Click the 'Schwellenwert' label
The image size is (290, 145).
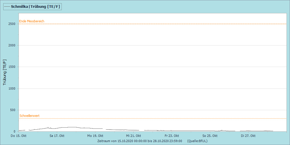30,116
